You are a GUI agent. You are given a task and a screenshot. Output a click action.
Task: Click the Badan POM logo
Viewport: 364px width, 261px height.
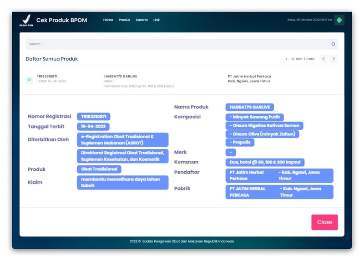pyautogui.click(x=26, y=20)
